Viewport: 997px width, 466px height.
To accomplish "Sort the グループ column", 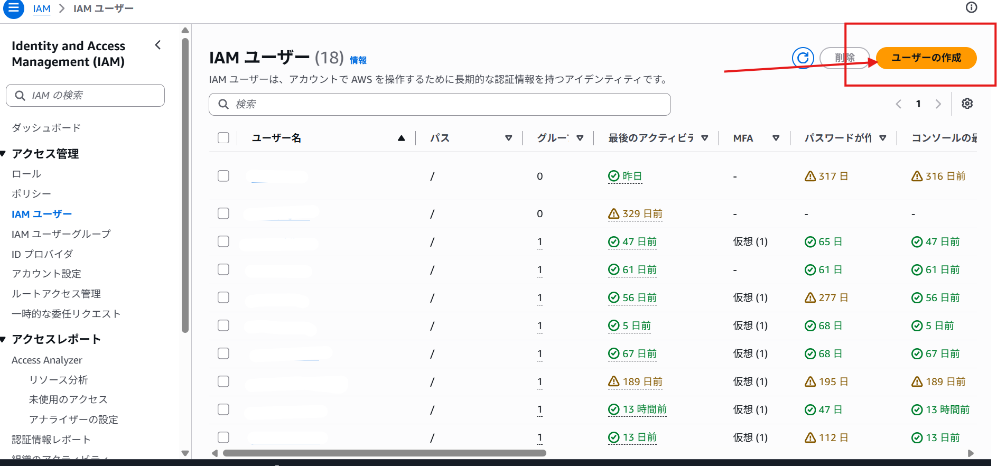I will 580,138.
